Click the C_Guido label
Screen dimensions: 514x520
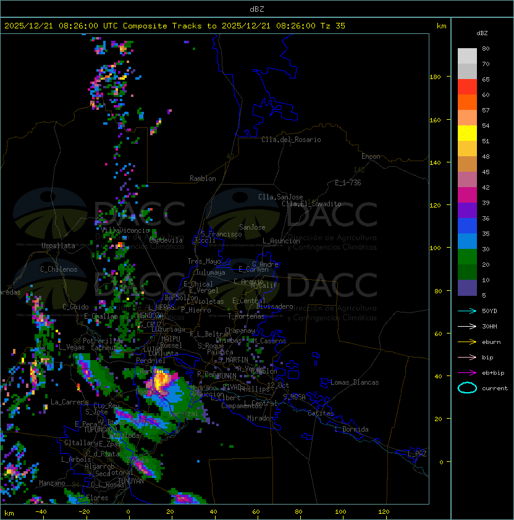click(75, 307)
